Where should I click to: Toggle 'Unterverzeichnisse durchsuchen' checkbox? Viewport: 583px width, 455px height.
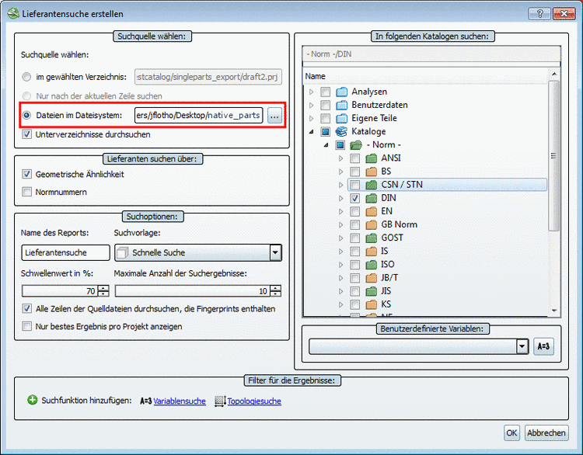[26, 134]
